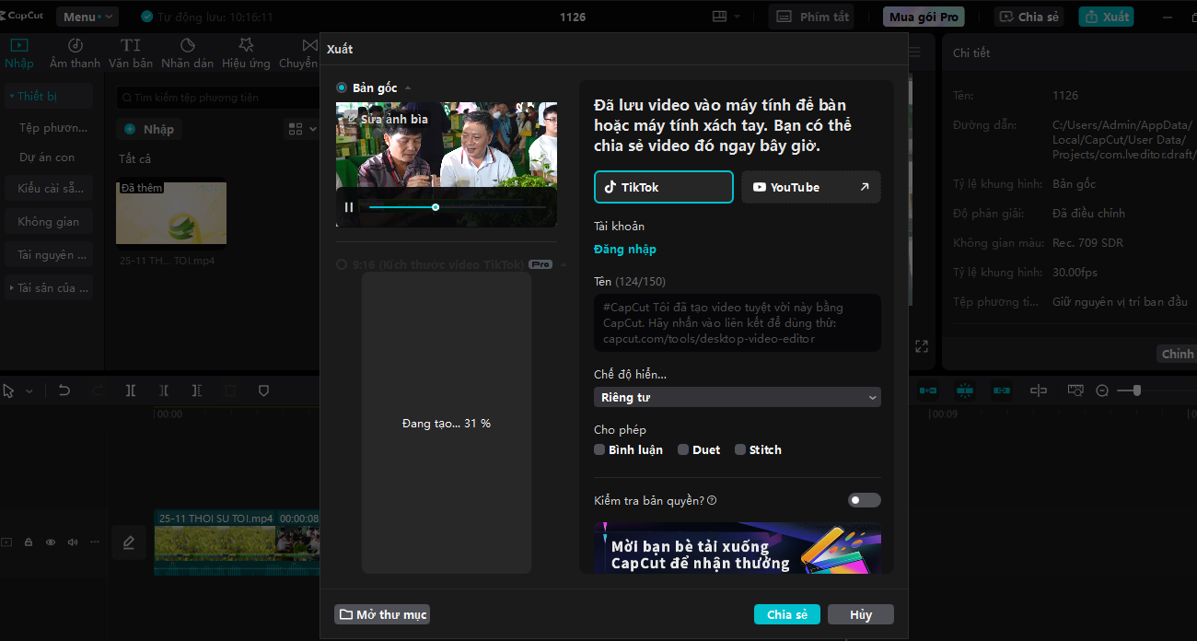
Task: Click the Mở thư mục button
Action: click(x=382, y=614)
